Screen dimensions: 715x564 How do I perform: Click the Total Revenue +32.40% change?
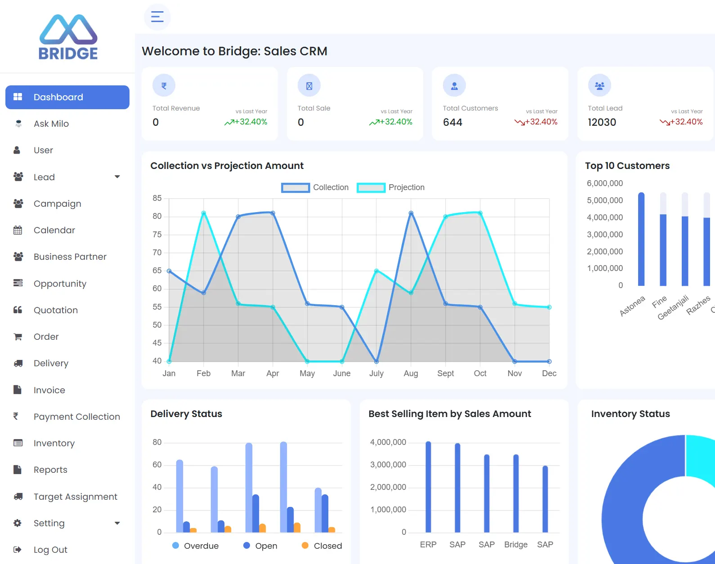(x=246, y=122)
